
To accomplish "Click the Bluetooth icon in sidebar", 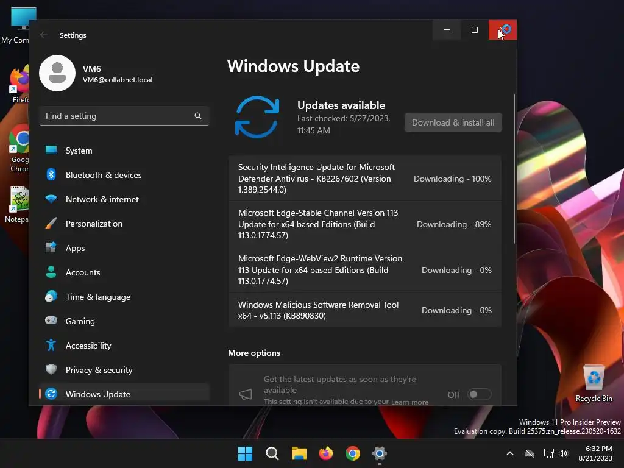I will pos(51,174).
